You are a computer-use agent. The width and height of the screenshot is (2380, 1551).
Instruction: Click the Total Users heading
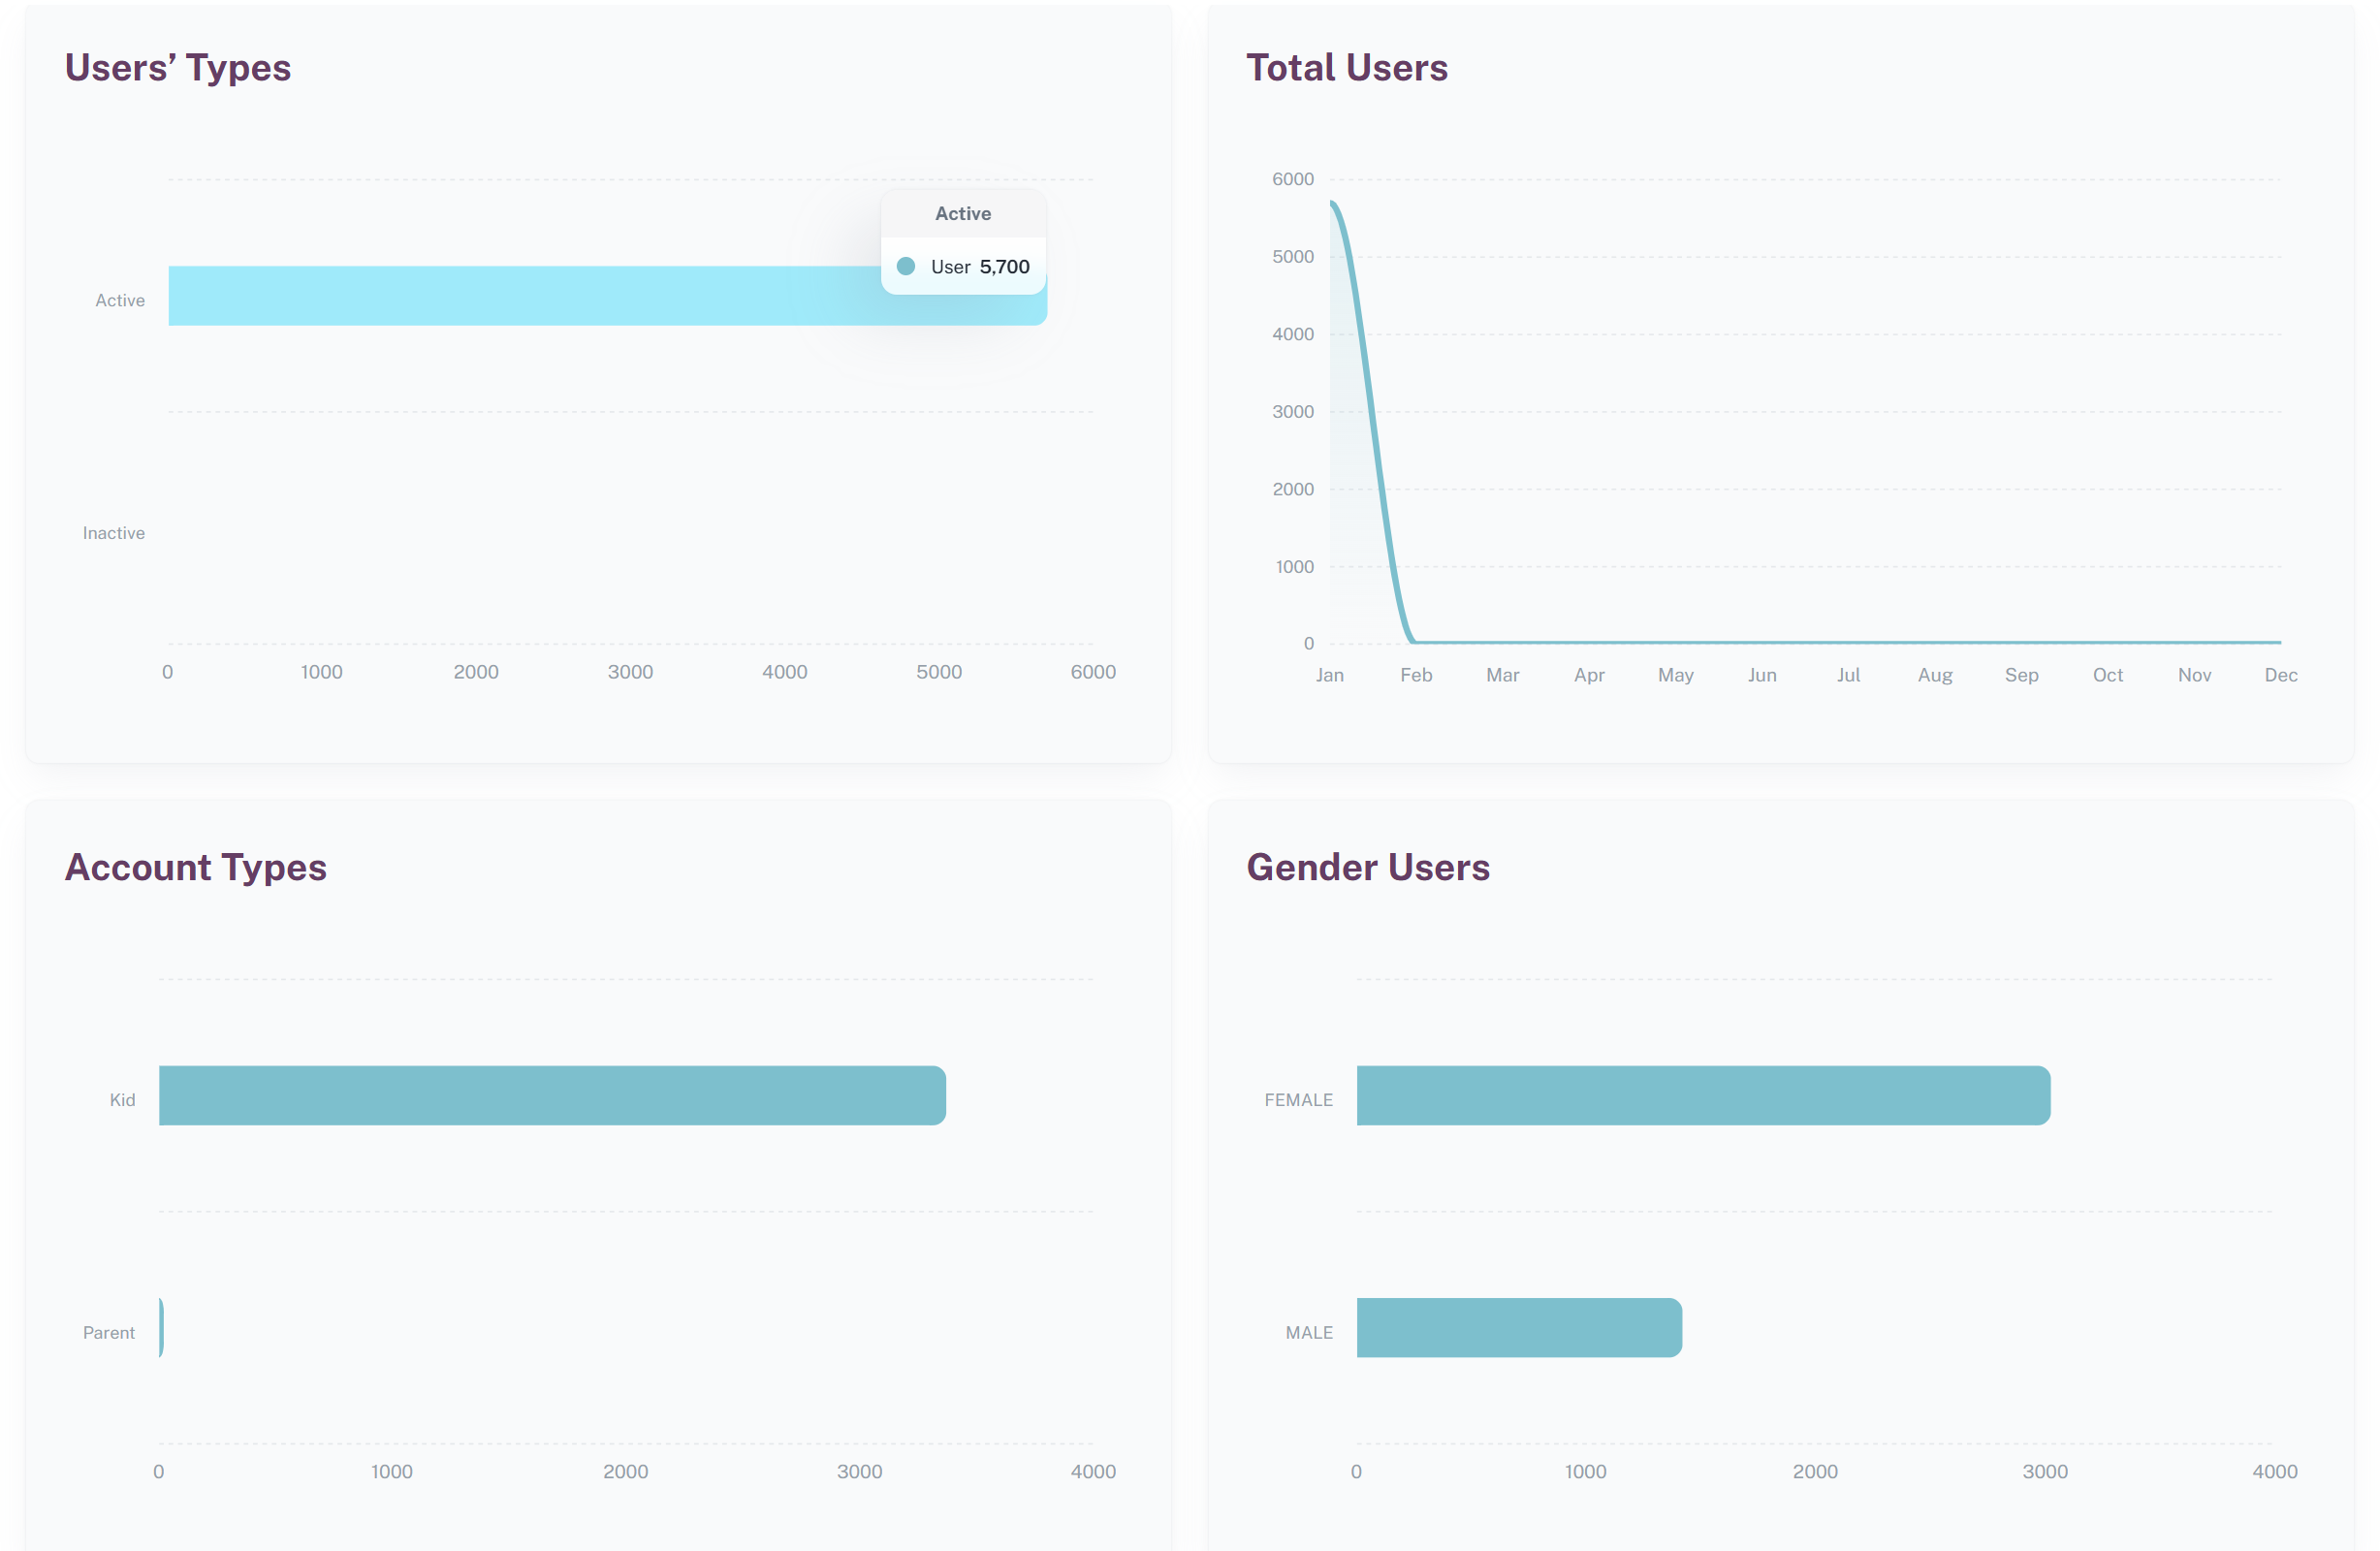coord(1346,68)
